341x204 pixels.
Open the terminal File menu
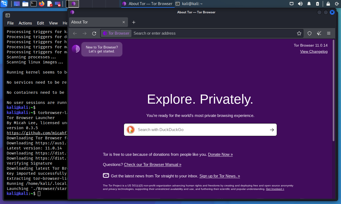pyautogui.click(x=10, y=23)
